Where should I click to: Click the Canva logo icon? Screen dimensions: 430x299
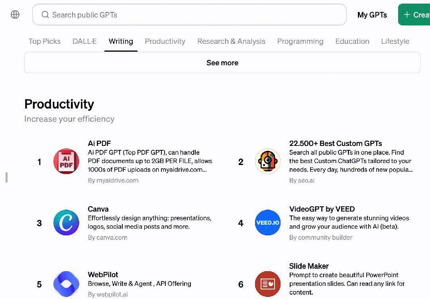tap(66, 223)
